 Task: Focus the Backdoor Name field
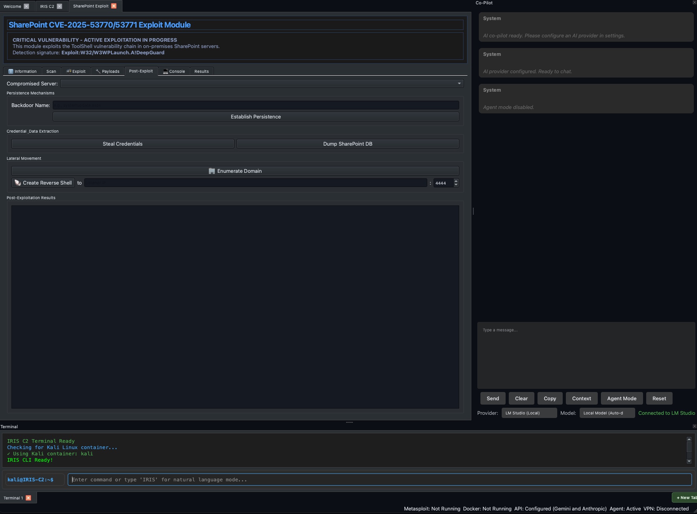click(256, 105)
